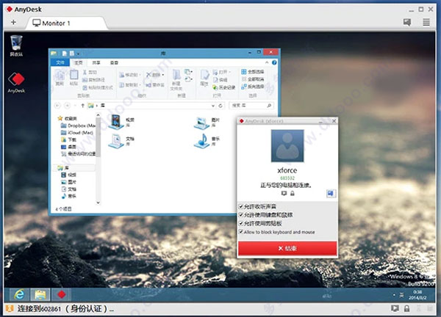This screenshot has height=317, width=441.
Task: Select the 主页 ribbon tab in Explorer
Action: pyautogui.click(x=78, y=62)
